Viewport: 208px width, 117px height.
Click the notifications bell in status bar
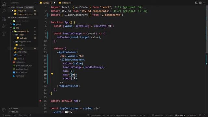(x=204, y=115)
